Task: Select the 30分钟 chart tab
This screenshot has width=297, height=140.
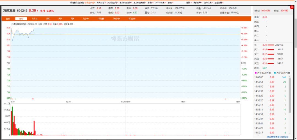Action: tap(116, 19)
